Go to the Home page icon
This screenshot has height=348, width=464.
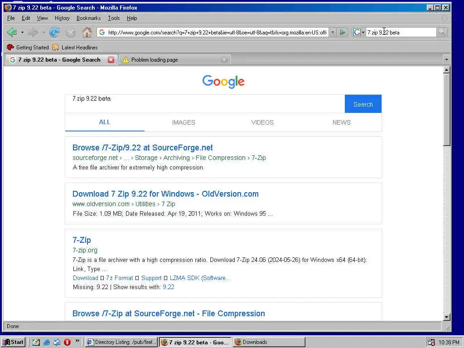click(x=87, y=32)
